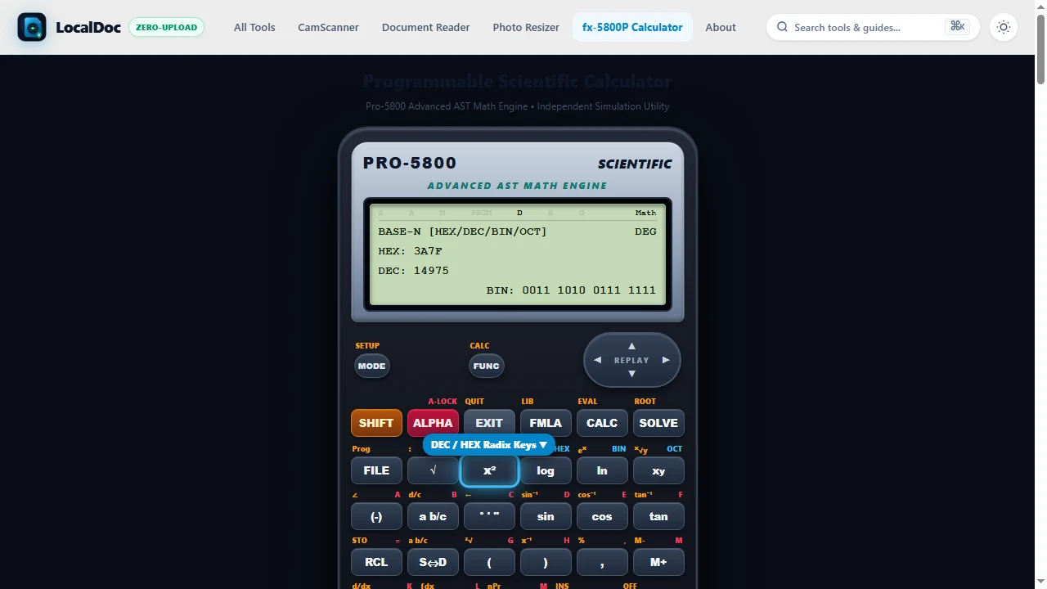This screenshot has width=1047, height=589.
Task: Tap the (-) negative key
Action: point(376,516)
